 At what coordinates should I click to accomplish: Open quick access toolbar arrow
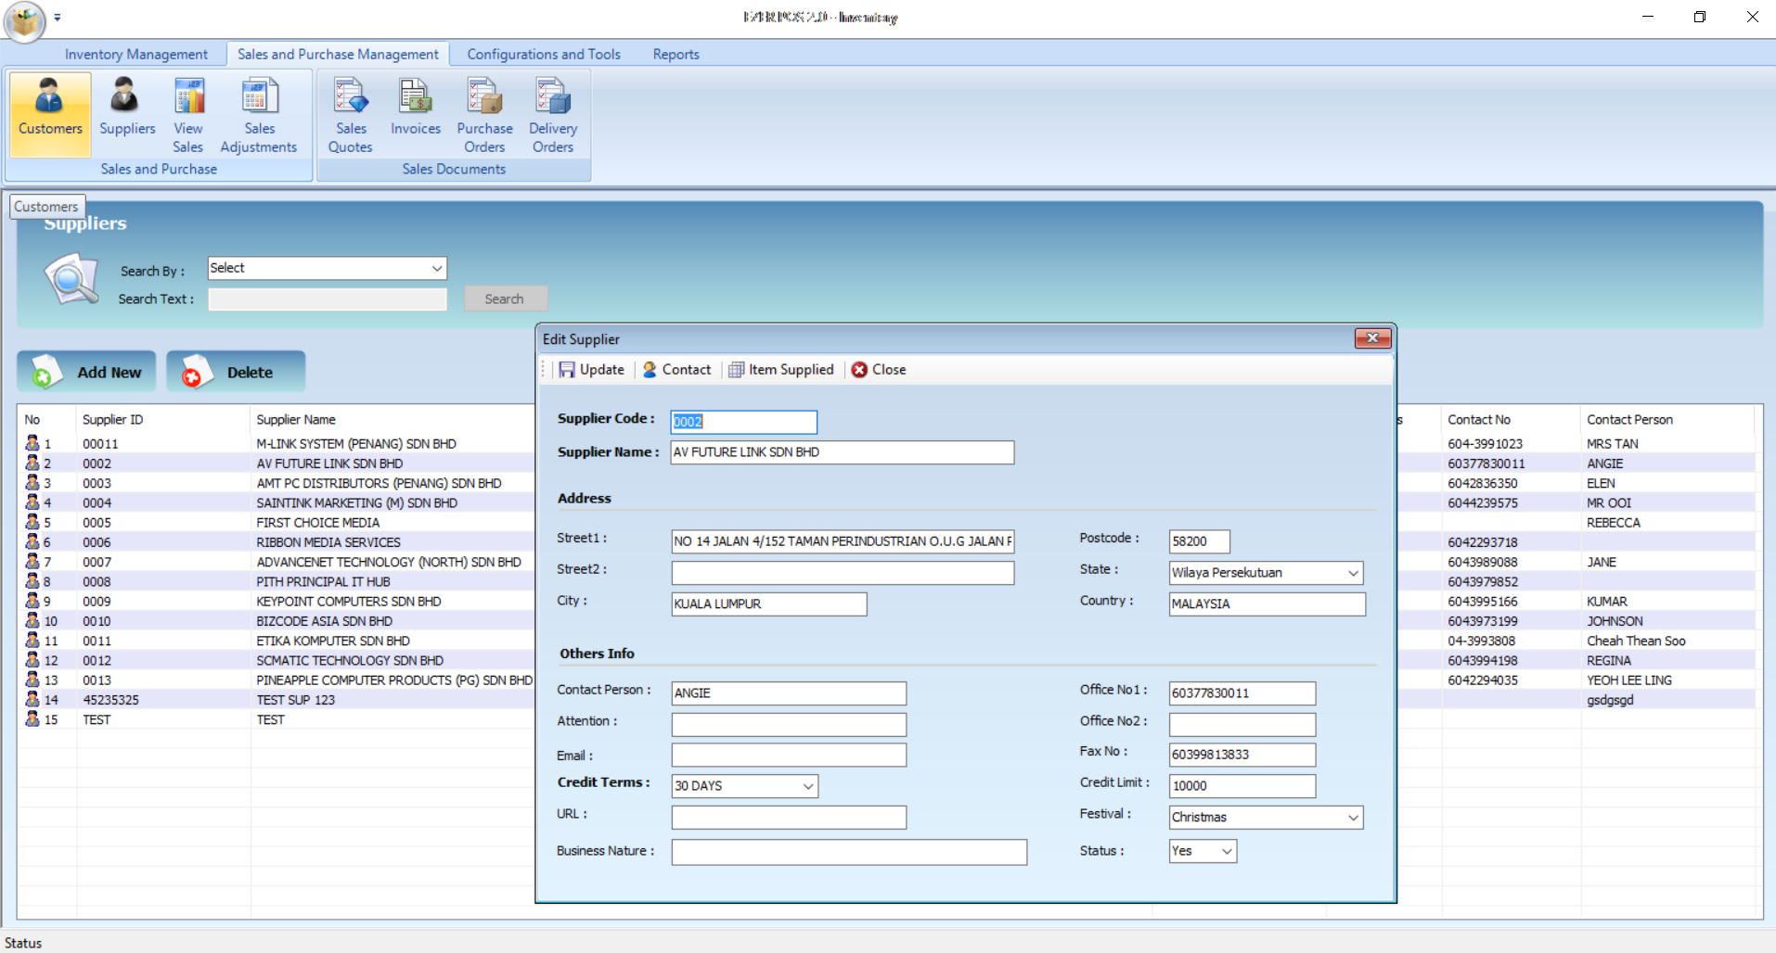point(58,18)
